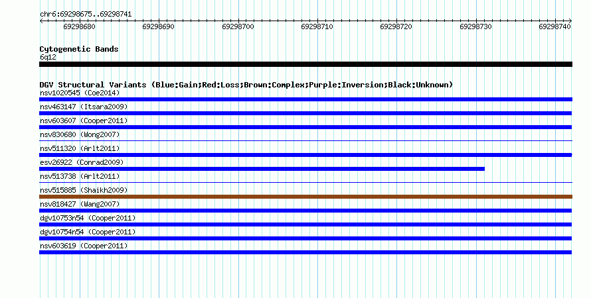
Task: Click the nsv513738 (Arlt2011) label
Action: point(80,176)
